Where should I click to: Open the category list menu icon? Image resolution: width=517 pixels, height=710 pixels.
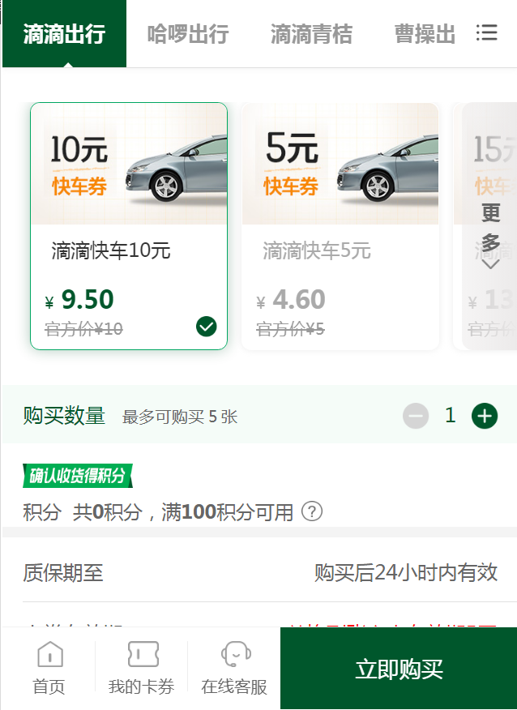486,33
